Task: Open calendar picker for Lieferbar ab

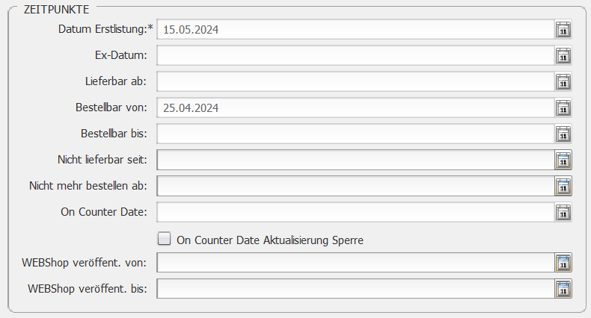Action: pos(563,81)
